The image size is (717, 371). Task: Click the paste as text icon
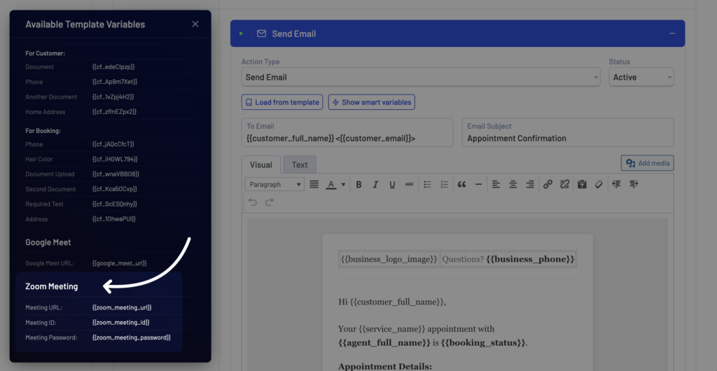point(582,185)
